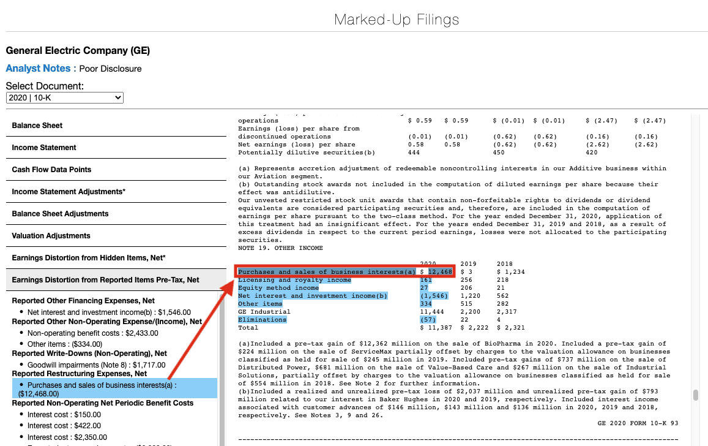The width and height of the screenshot is (708, 446).
Task: Click Interest cost : $2,350.00 item
Action: tap(67, 437)
